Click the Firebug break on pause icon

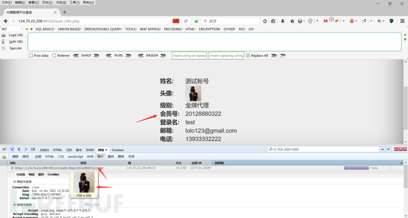click(4, 157)
